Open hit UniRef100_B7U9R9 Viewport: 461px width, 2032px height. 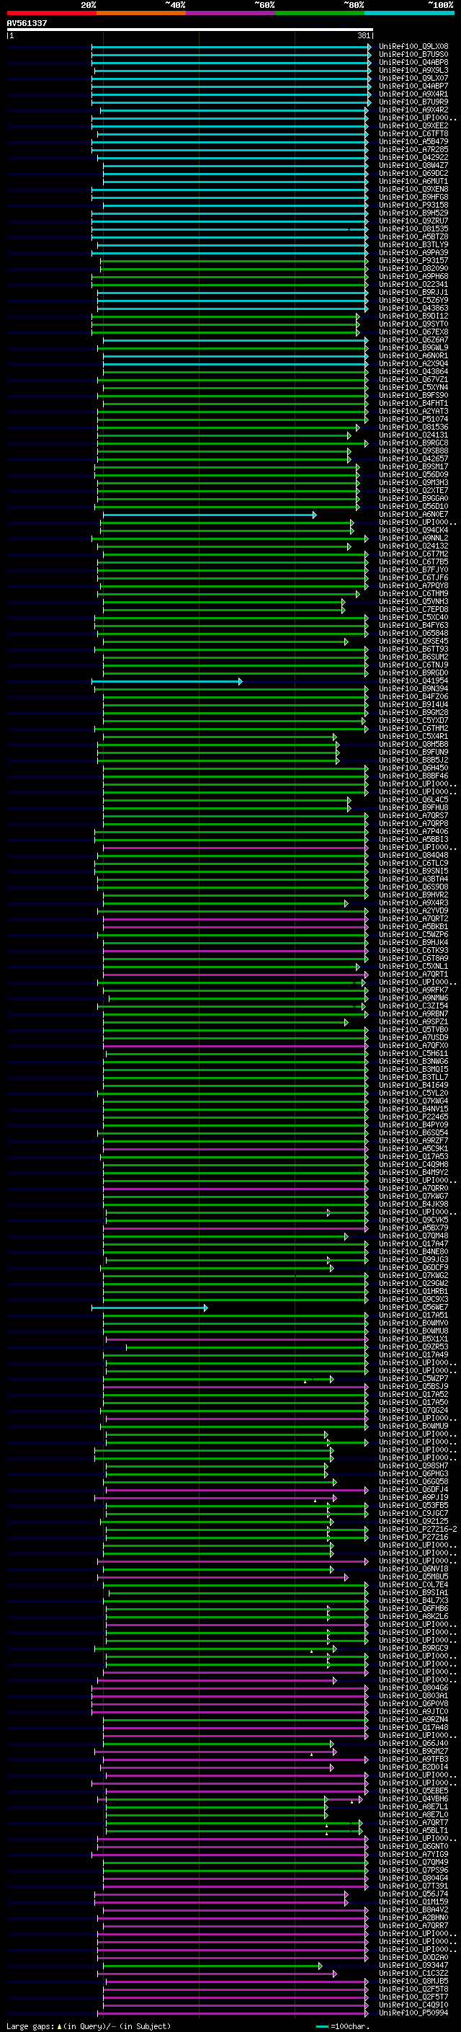coord(413,102)
